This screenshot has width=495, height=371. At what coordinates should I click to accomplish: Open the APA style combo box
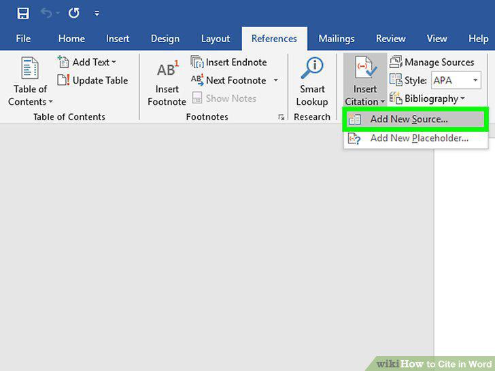coord(456,80)
